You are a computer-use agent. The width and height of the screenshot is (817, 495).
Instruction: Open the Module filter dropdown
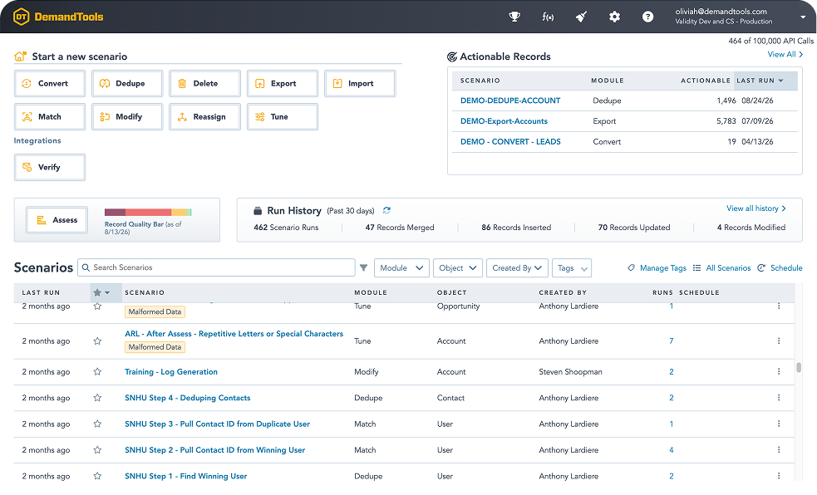click(x=401, y=267)
